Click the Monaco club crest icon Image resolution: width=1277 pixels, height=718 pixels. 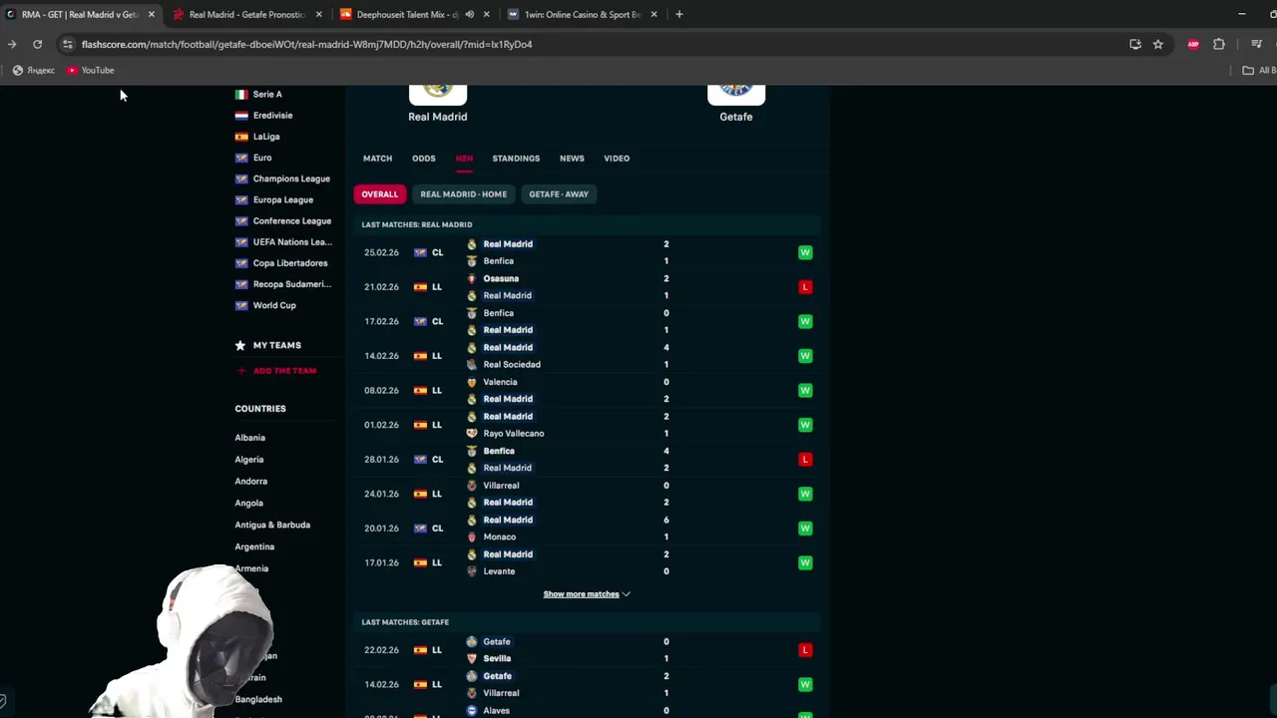(472, 538)
